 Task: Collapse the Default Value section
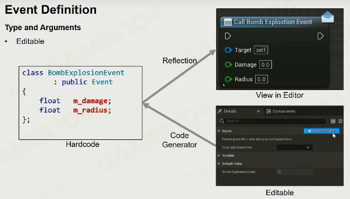coord(219,164)
